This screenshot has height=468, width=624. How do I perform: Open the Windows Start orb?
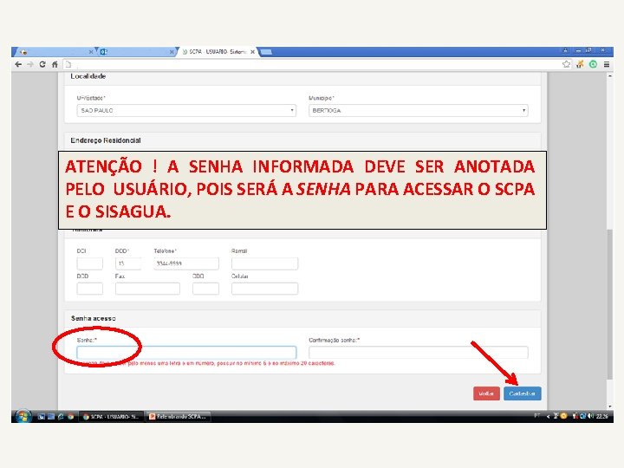click(23, 416)
